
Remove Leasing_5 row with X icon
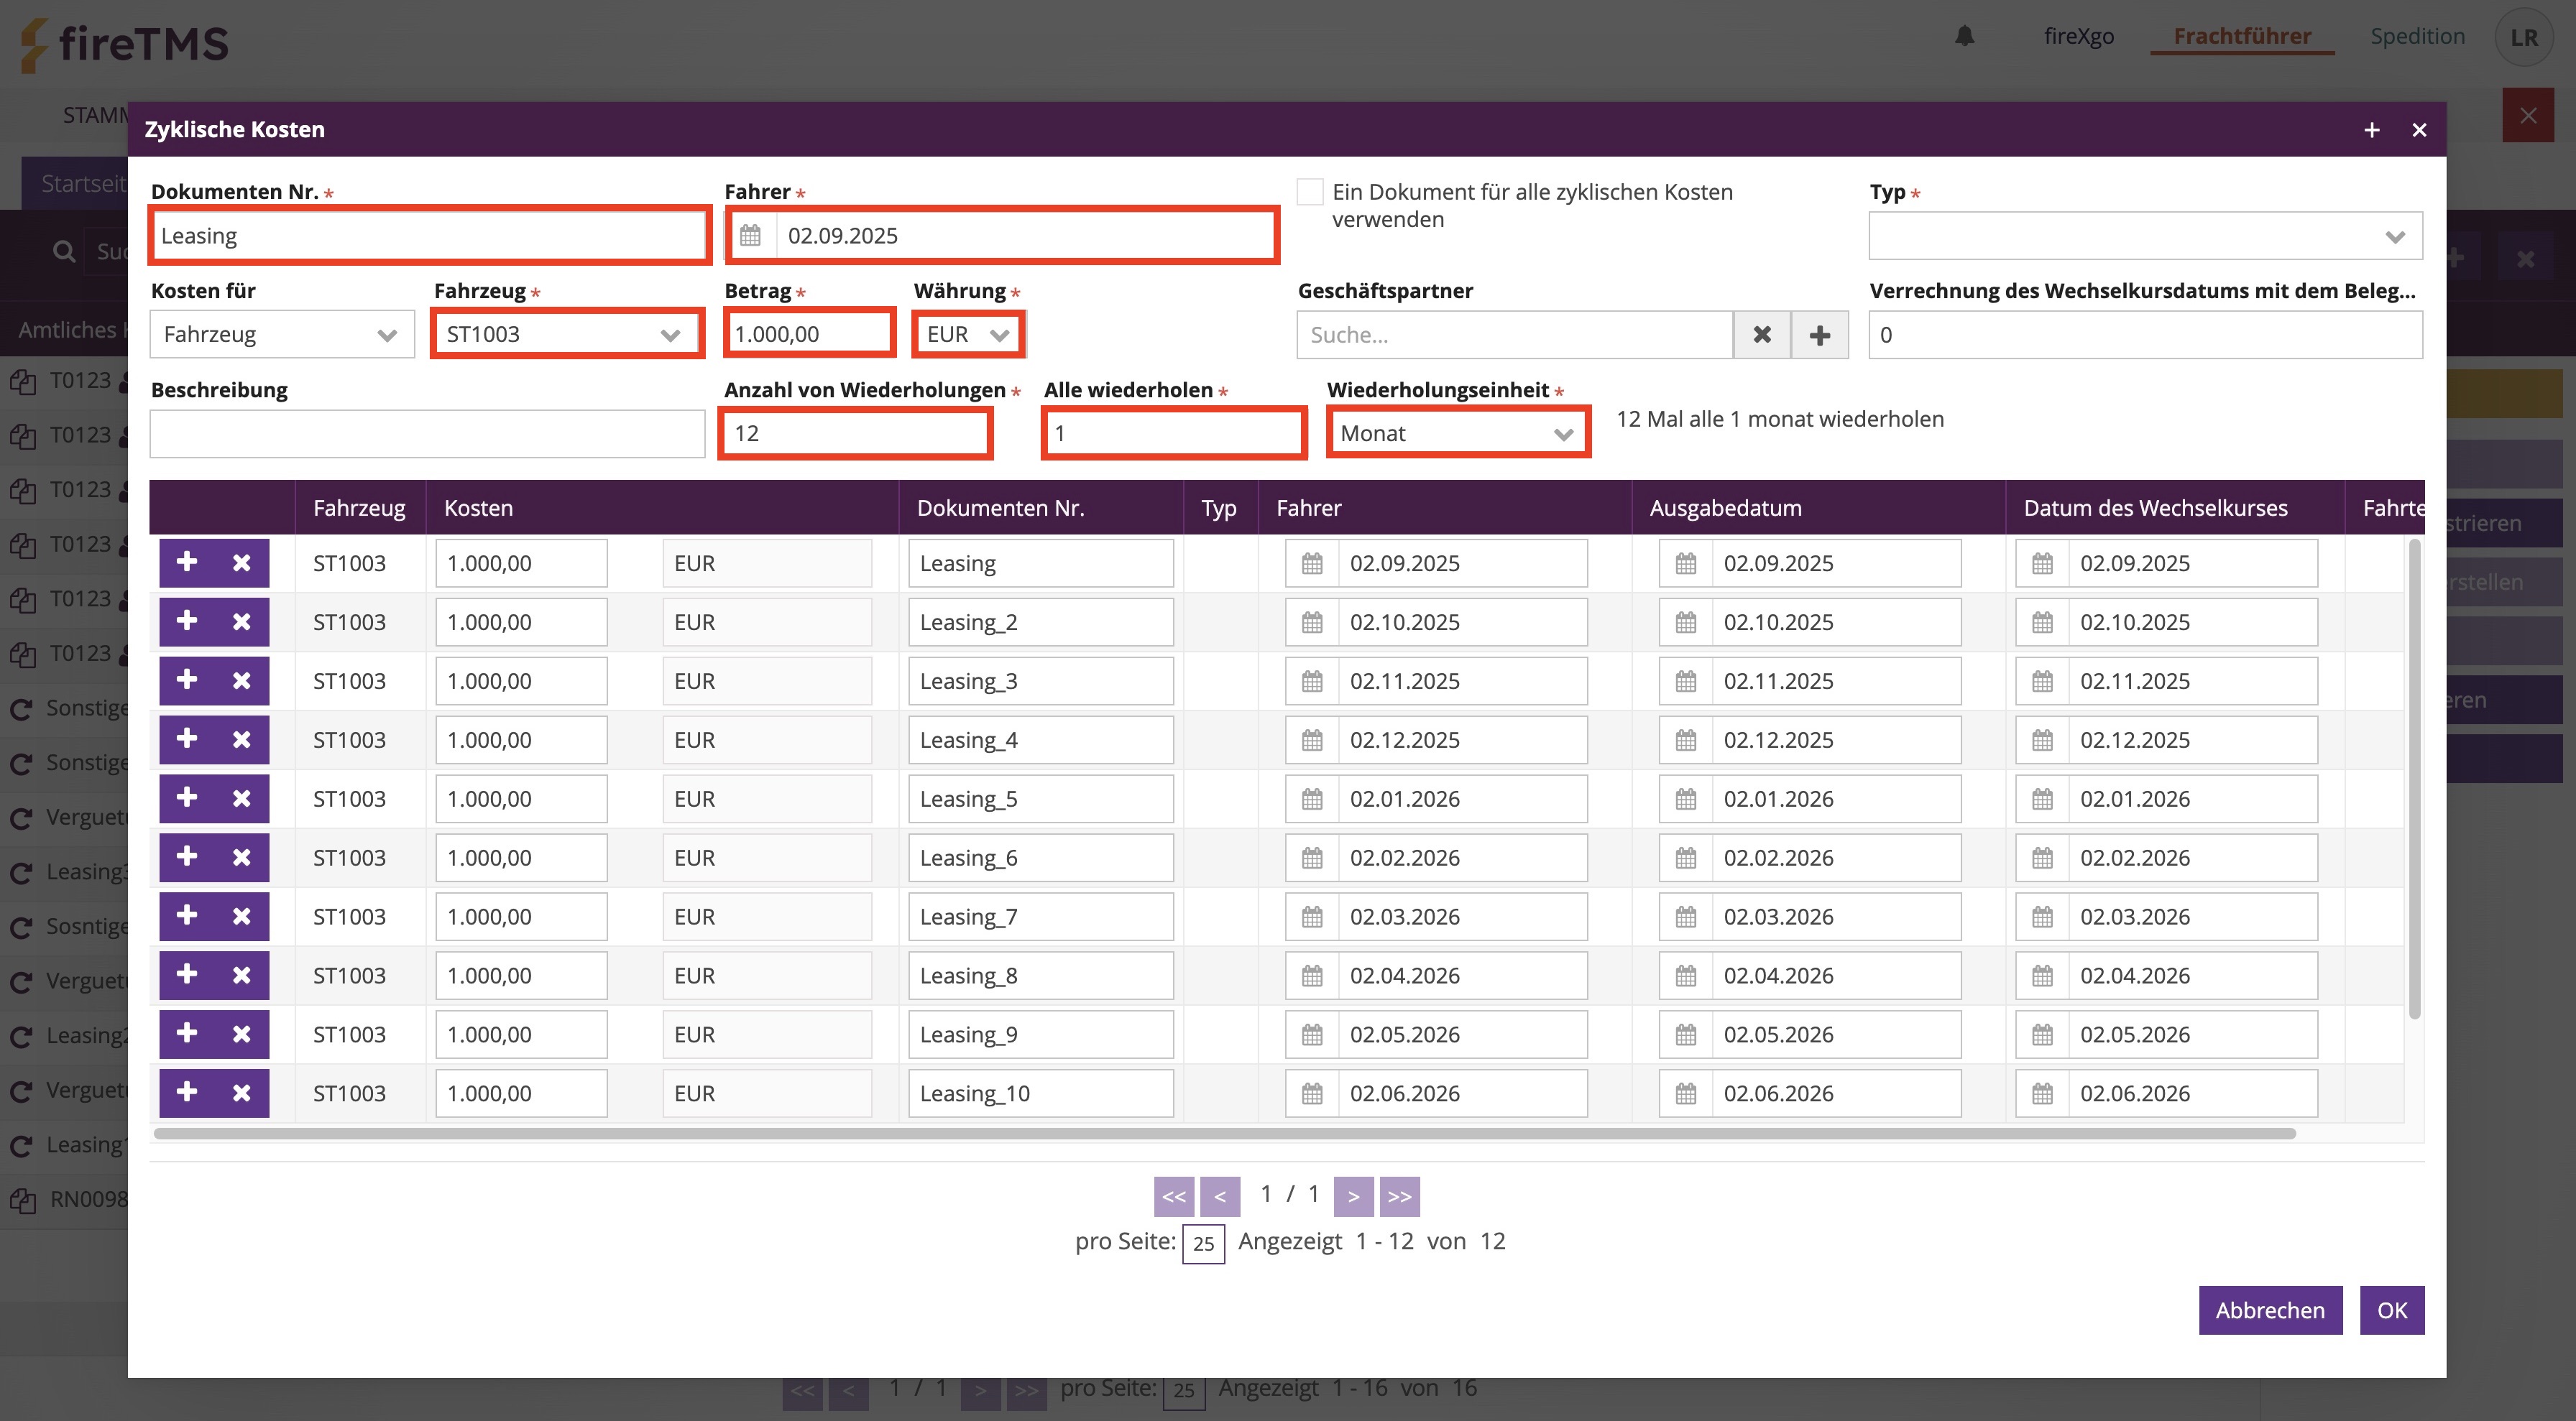point(242,798)
